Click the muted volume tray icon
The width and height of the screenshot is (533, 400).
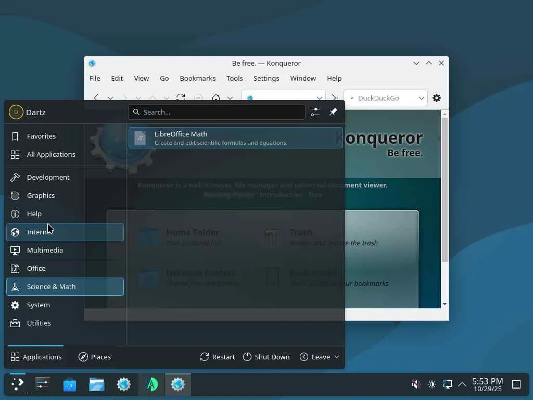pos(416,384)
